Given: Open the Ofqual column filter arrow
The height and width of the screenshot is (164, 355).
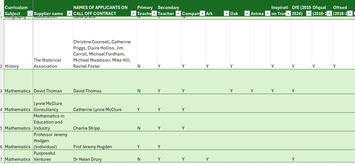Looking at the screenshot, I should [329, 13].
